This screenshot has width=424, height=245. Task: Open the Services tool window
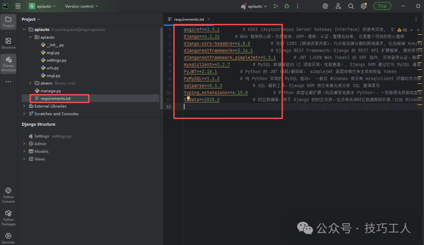coord(8,237)
